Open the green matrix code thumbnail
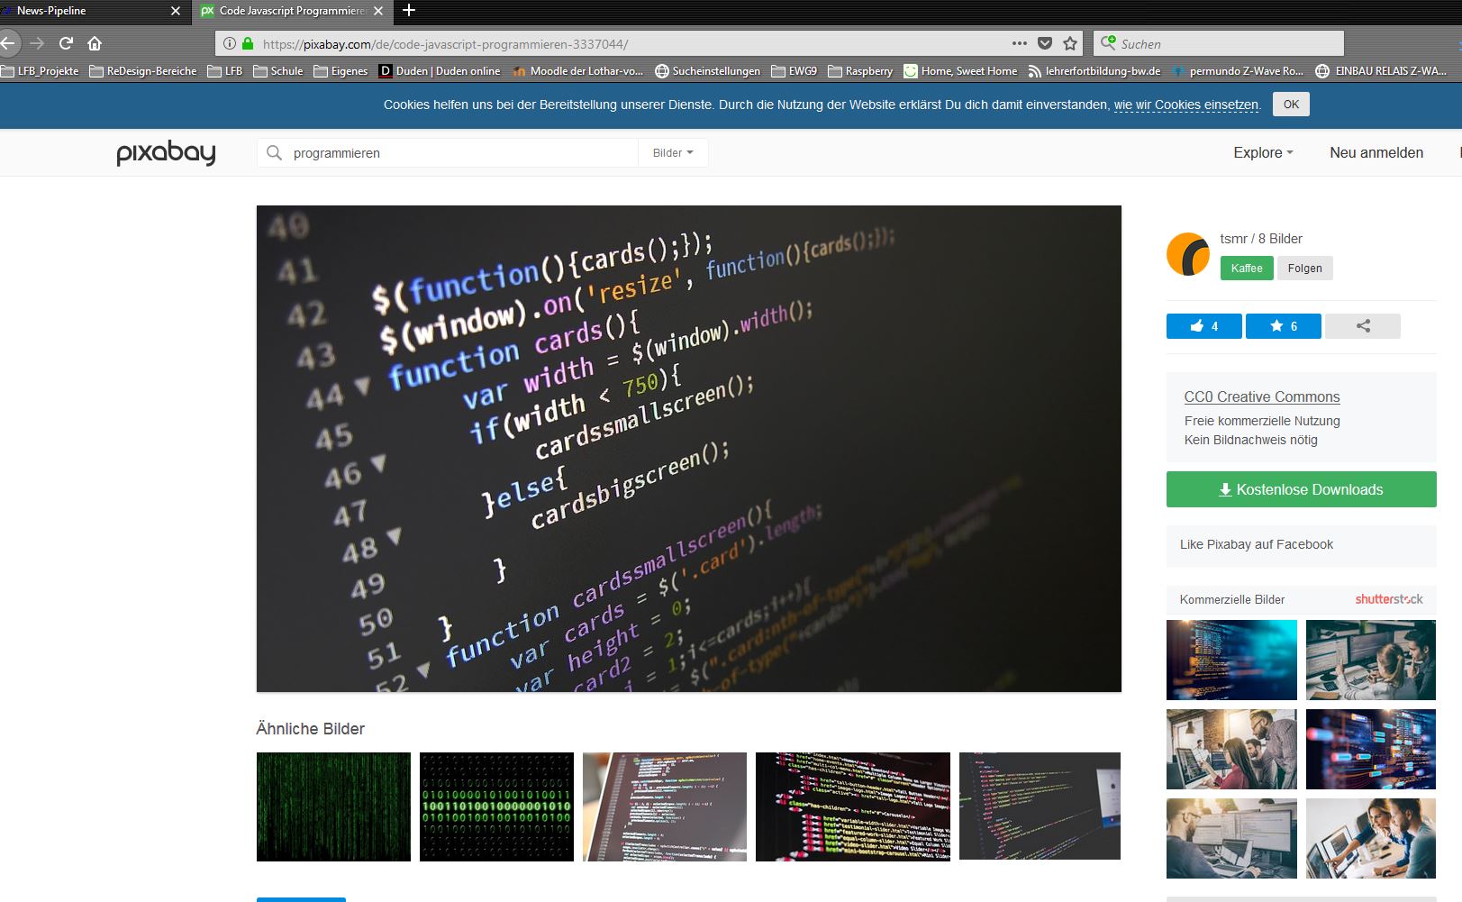The width and height of the screenshot is (1462, 902). click(333, 806)
